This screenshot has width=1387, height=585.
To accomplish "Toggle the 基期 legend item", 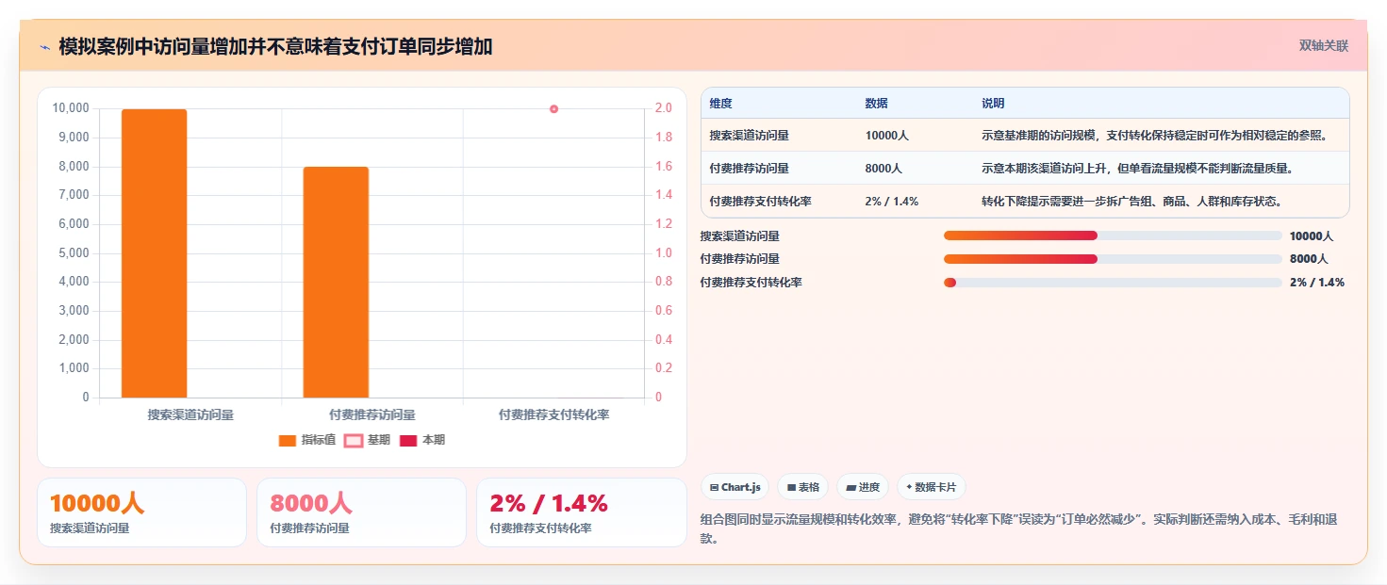I will 367,440.
